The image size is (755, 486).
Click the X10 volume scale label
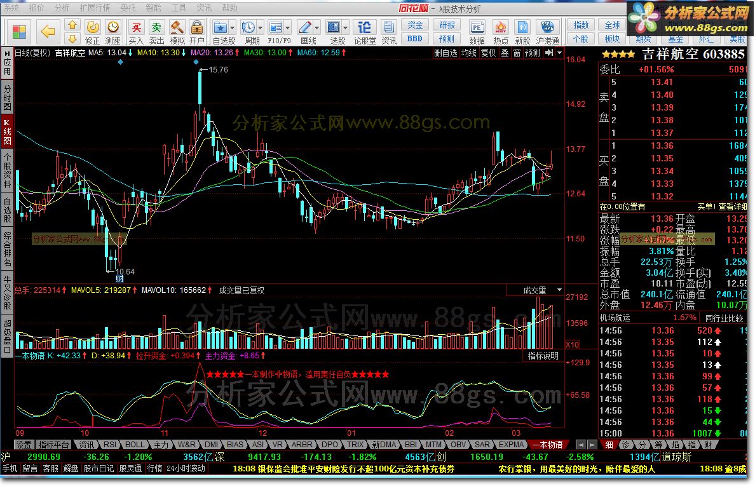(x=573, y=344)
